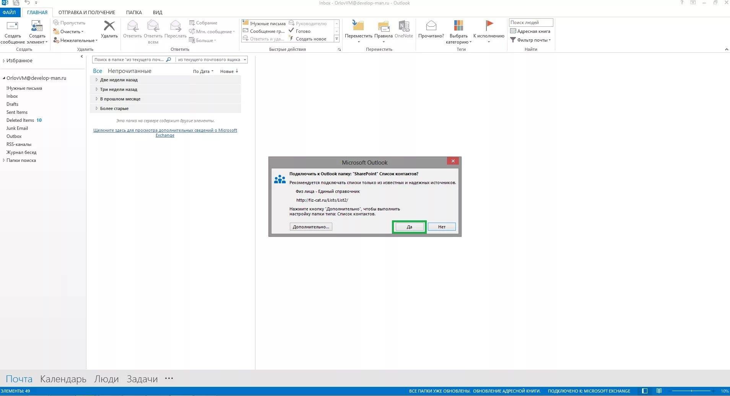Expand the Более старые group
This screenshot has width=730, height=396.
pyautogui.click(x=97, y=108)
